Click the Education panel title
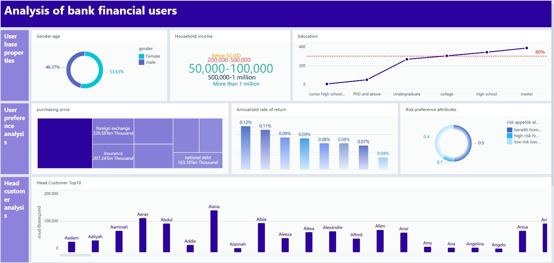The image size is (554, 263). pyautogui.click(x=308, y=36)
